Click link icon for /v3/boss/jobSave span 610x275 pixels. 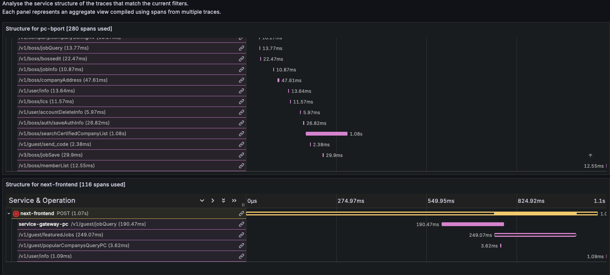[241, 155]
